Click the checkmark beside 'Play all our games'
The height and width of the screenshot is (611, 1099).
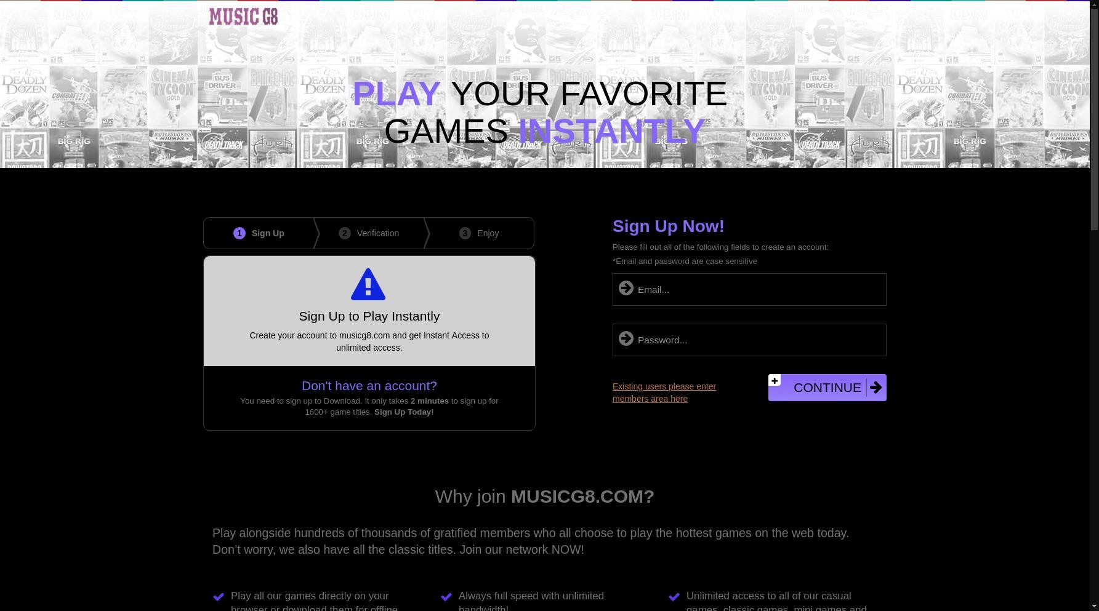[x=219, y=597]
